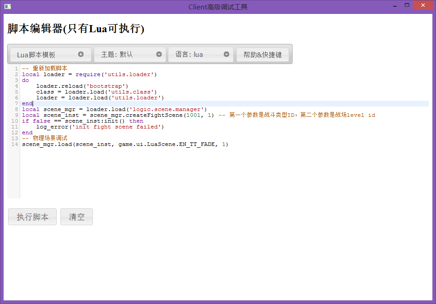Screen dimensions: 436x304
Task: Click the 'require' keyword on line 2
Action: pos(88,74)
